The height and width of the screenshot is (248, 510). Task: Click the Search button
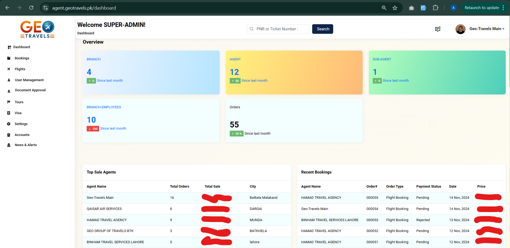tap(323, 29)
